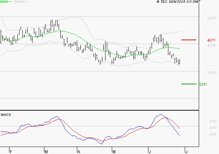Click the TEC 30/6/2024 copyright text
The image size is (219, 154).
(x=178, y=2)
